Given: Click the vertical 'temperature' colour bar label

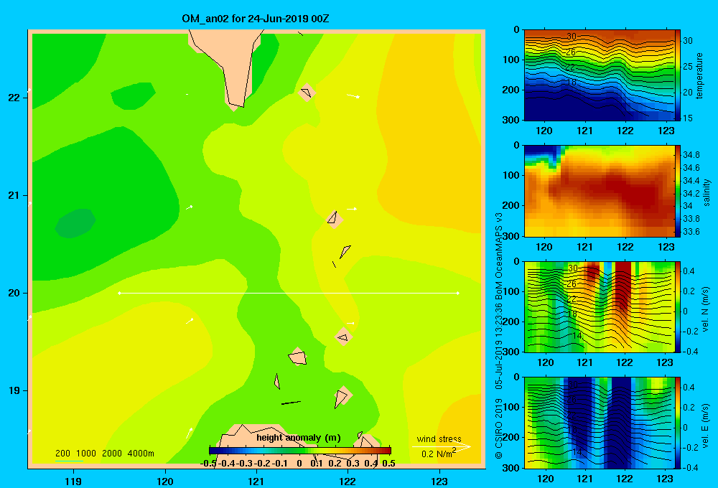Looking at the screenshot, I should pyautogui.click(x=699, y=75).
